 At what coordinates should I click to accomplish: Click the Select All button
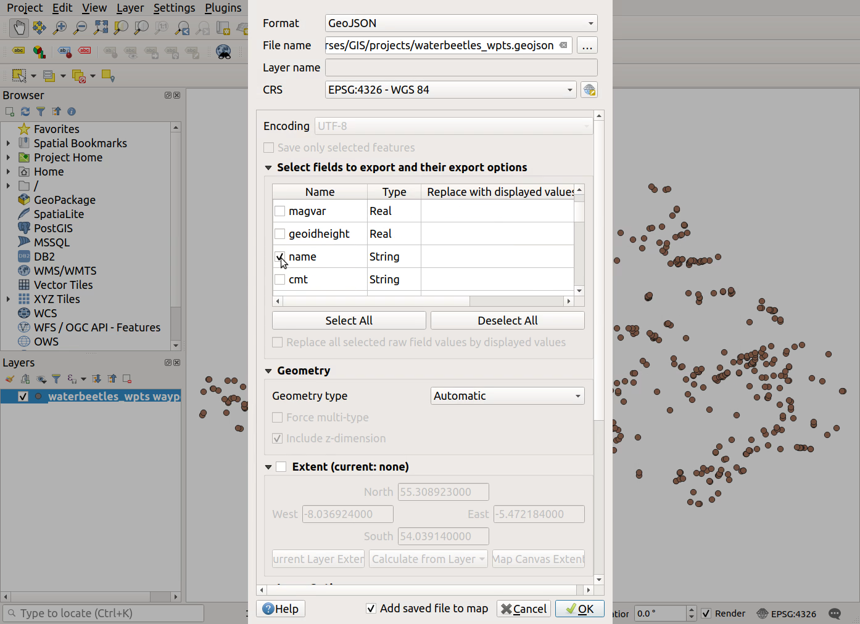click(x=349, y=320)
